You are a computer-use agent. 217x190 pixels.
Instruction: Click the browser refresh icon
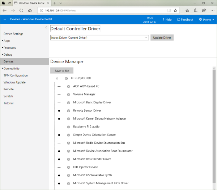pyautogui.click(x=22, y=10)
